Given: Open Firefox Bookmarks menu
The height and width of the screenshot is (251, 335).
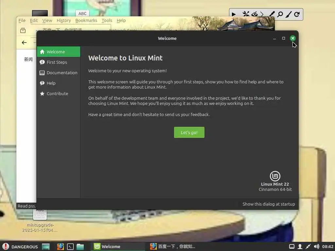Looking at the screenshot, I should [x=86, y=21].
